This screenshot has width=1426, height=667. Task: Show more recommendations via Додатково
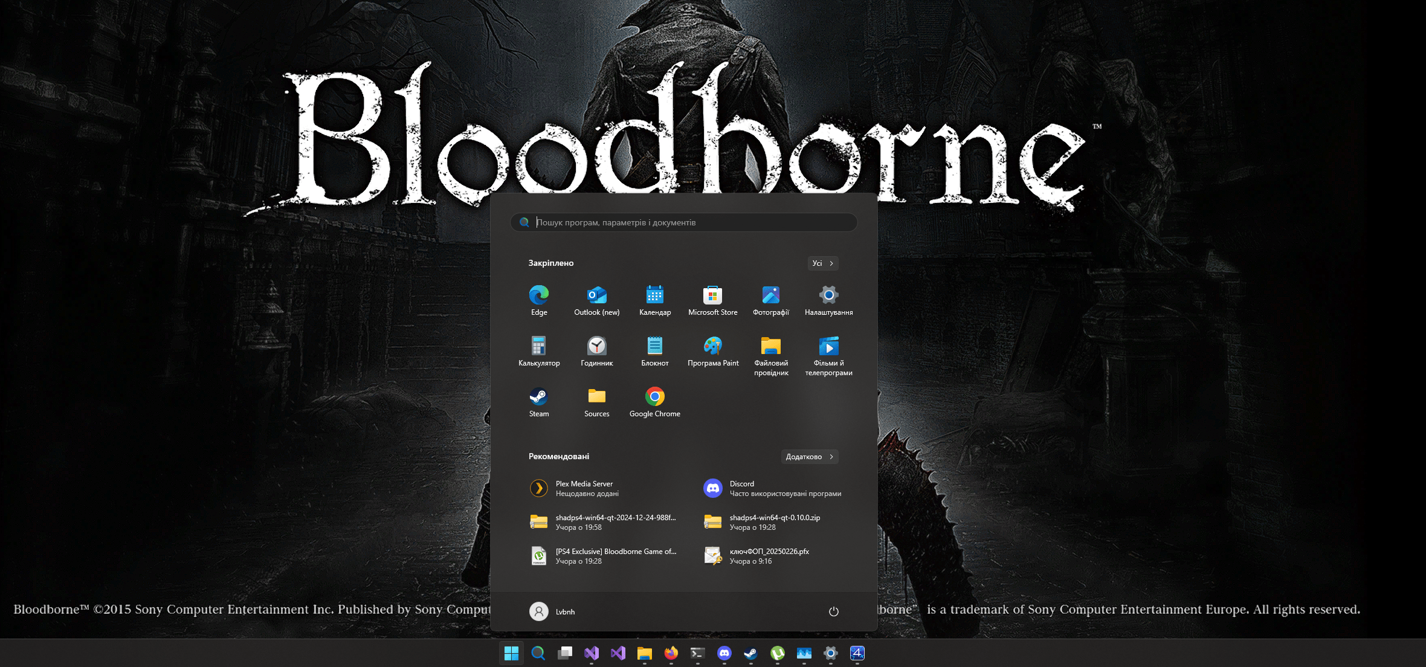click(x=810, y=457)
